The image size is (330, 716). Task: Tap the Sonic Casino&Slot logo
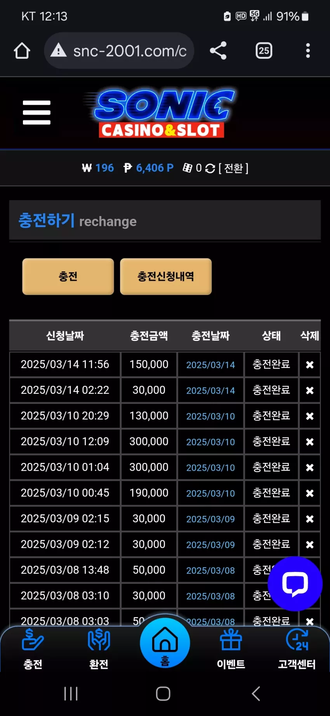click(160, 114)
